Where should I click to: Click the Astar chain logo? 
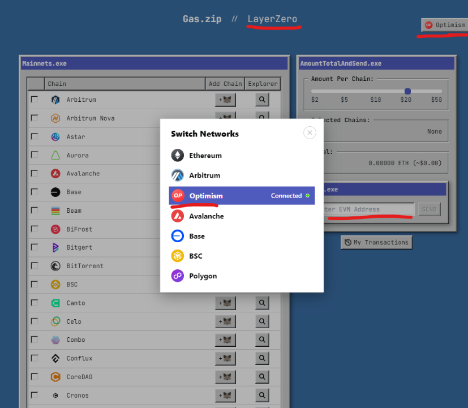[55, 137]
